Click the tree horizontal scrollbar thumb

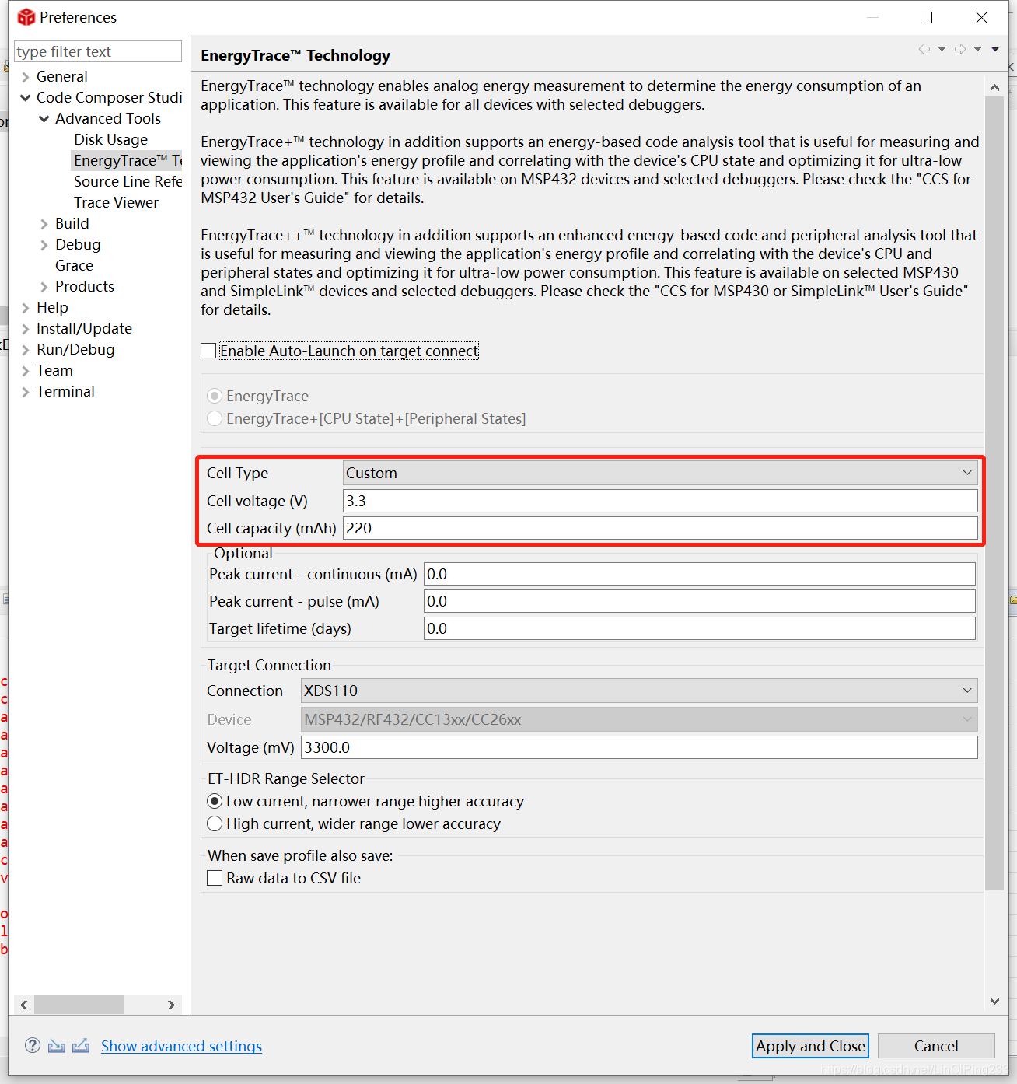[x=79, y=1005]
